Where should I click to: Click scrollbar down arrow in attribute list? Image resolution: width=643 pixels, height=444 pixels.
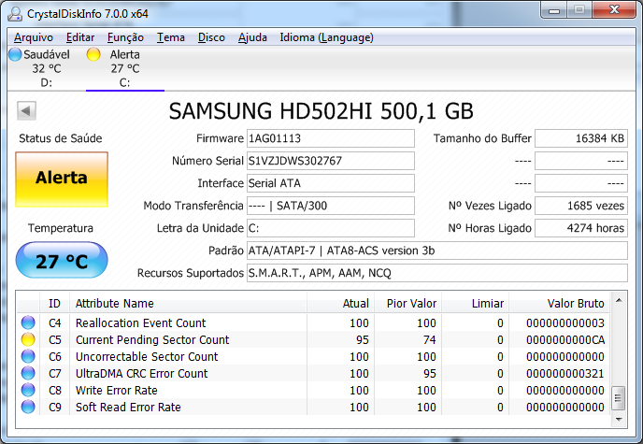(619, 420)
